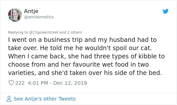This screenshot has width=177, height=105.
Task: Click the person icon in the footer
Action: (9, 99)
